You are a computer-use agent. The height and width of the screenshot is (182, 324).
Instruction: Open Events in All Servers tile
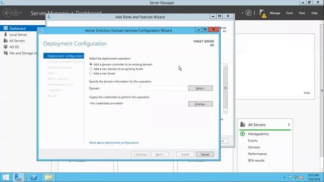[x=253, y=141]
